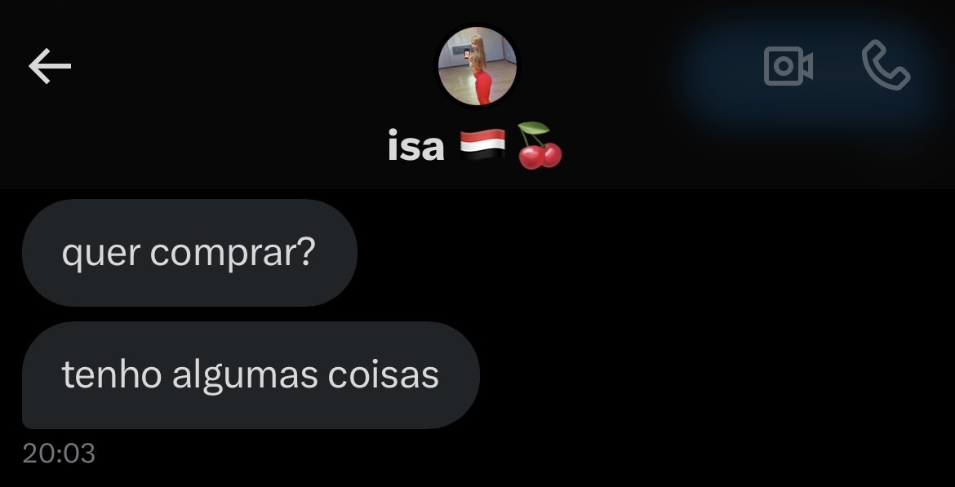Open contact info via the name isa

point(416,146)
